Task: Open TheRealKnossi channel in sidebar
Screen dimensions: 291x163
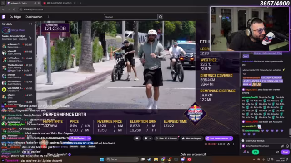Action: (17, 67)
